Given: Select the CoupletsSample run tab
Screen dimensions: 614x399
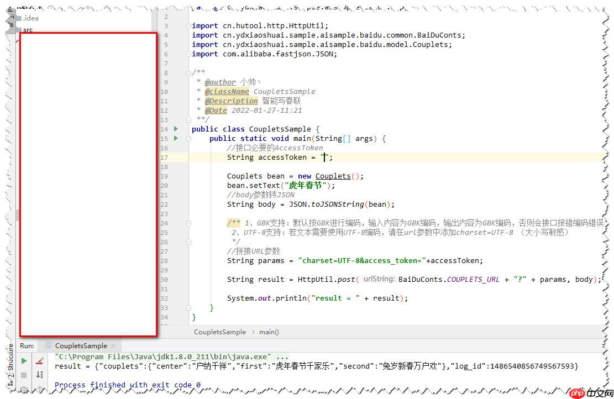Looking at the screenshot, I should [81, 346].
